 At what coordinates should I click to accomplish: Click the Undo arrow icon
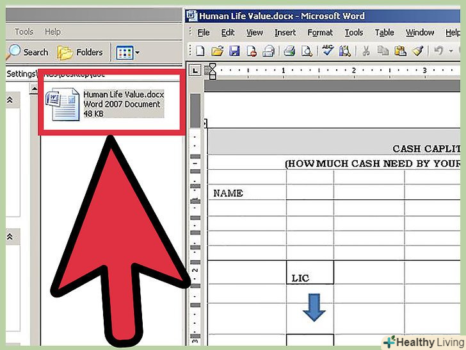(x=438, y=50)
